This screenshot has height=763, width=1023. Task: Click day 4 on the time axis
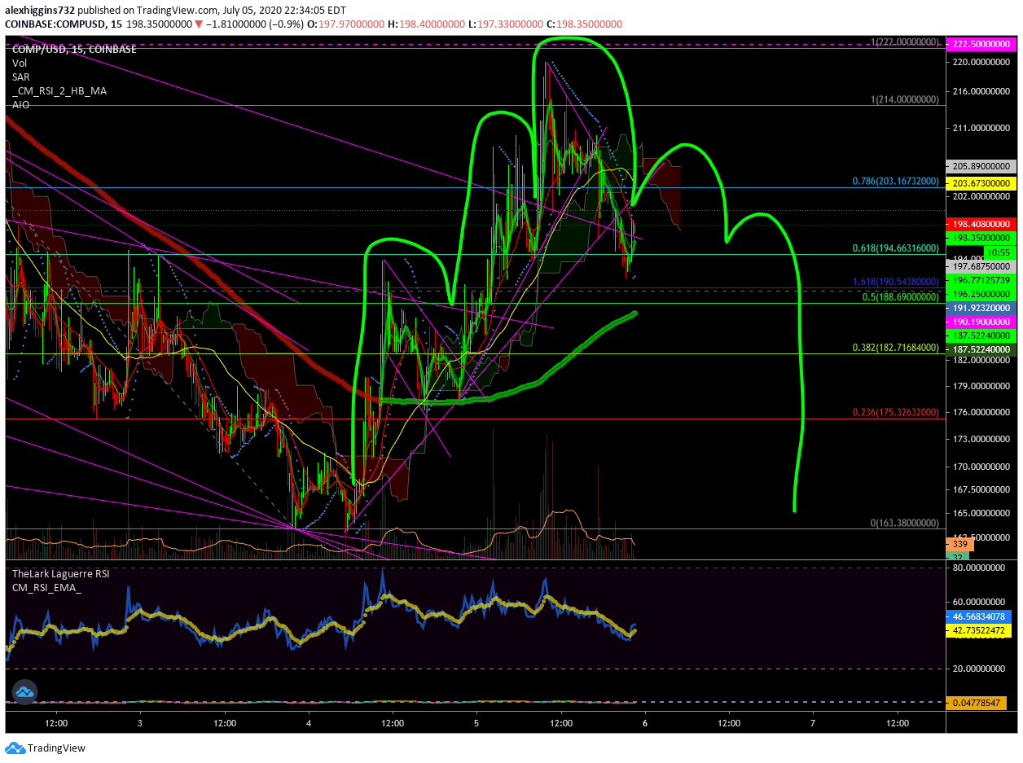(x=309, y=722)
